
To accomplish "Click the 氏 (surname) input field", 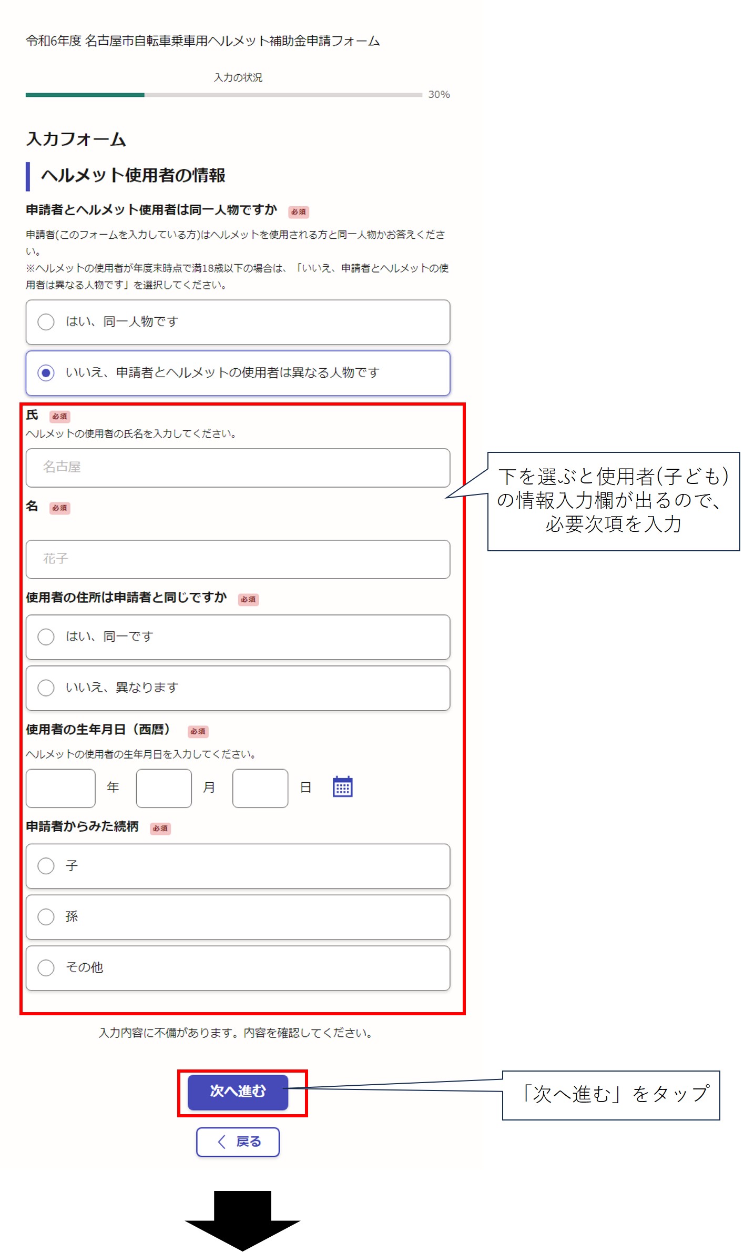I will [x=238, y=468].
